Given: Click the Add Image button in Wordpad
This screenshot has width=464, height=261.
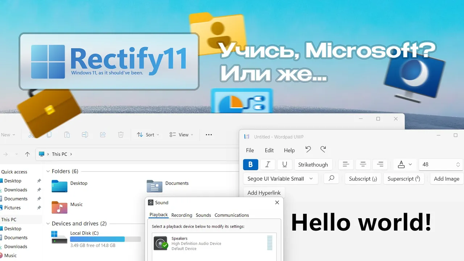Looking at the screenshot, I should [x=447, y=179].
